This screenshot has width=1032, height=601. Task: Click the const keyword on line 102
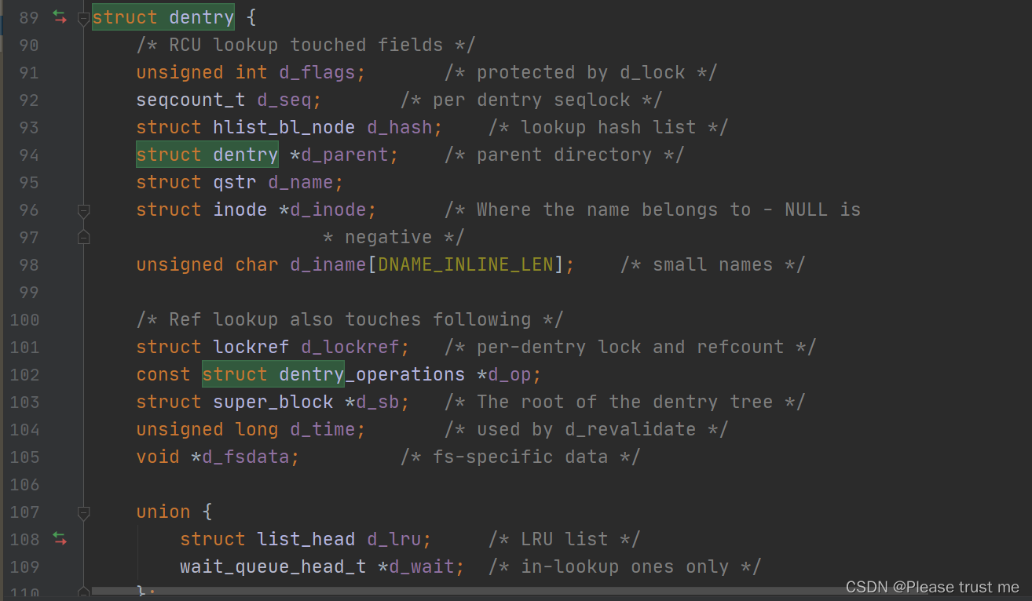pyautogui.click(x=163, y=374)
